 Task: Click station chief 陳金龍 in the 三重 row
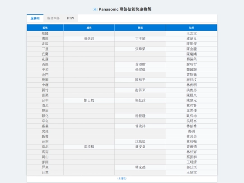192,49
